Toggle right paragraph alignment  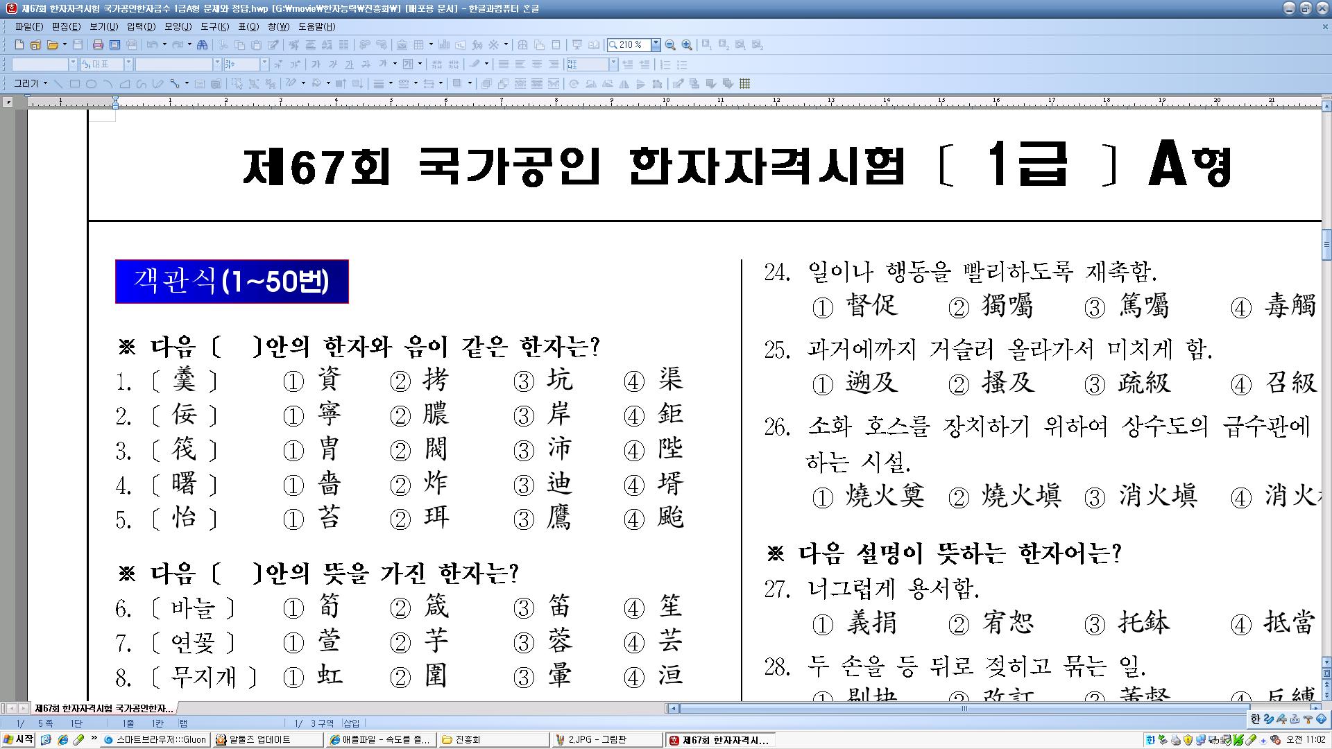(553, 64)
